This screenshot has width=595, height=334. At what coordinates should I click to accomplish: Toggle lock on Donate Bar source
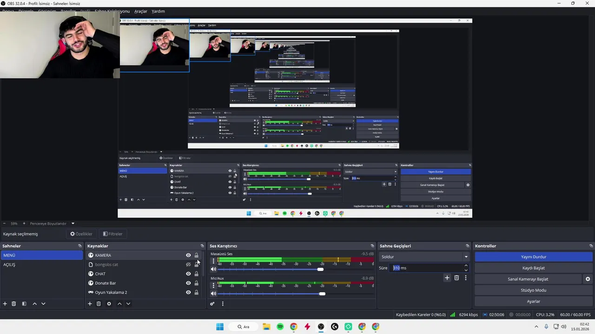click(196, 283)
